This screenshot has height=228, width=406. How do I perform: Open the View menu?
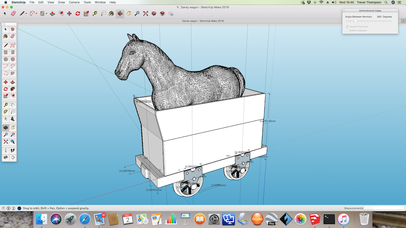51,2
